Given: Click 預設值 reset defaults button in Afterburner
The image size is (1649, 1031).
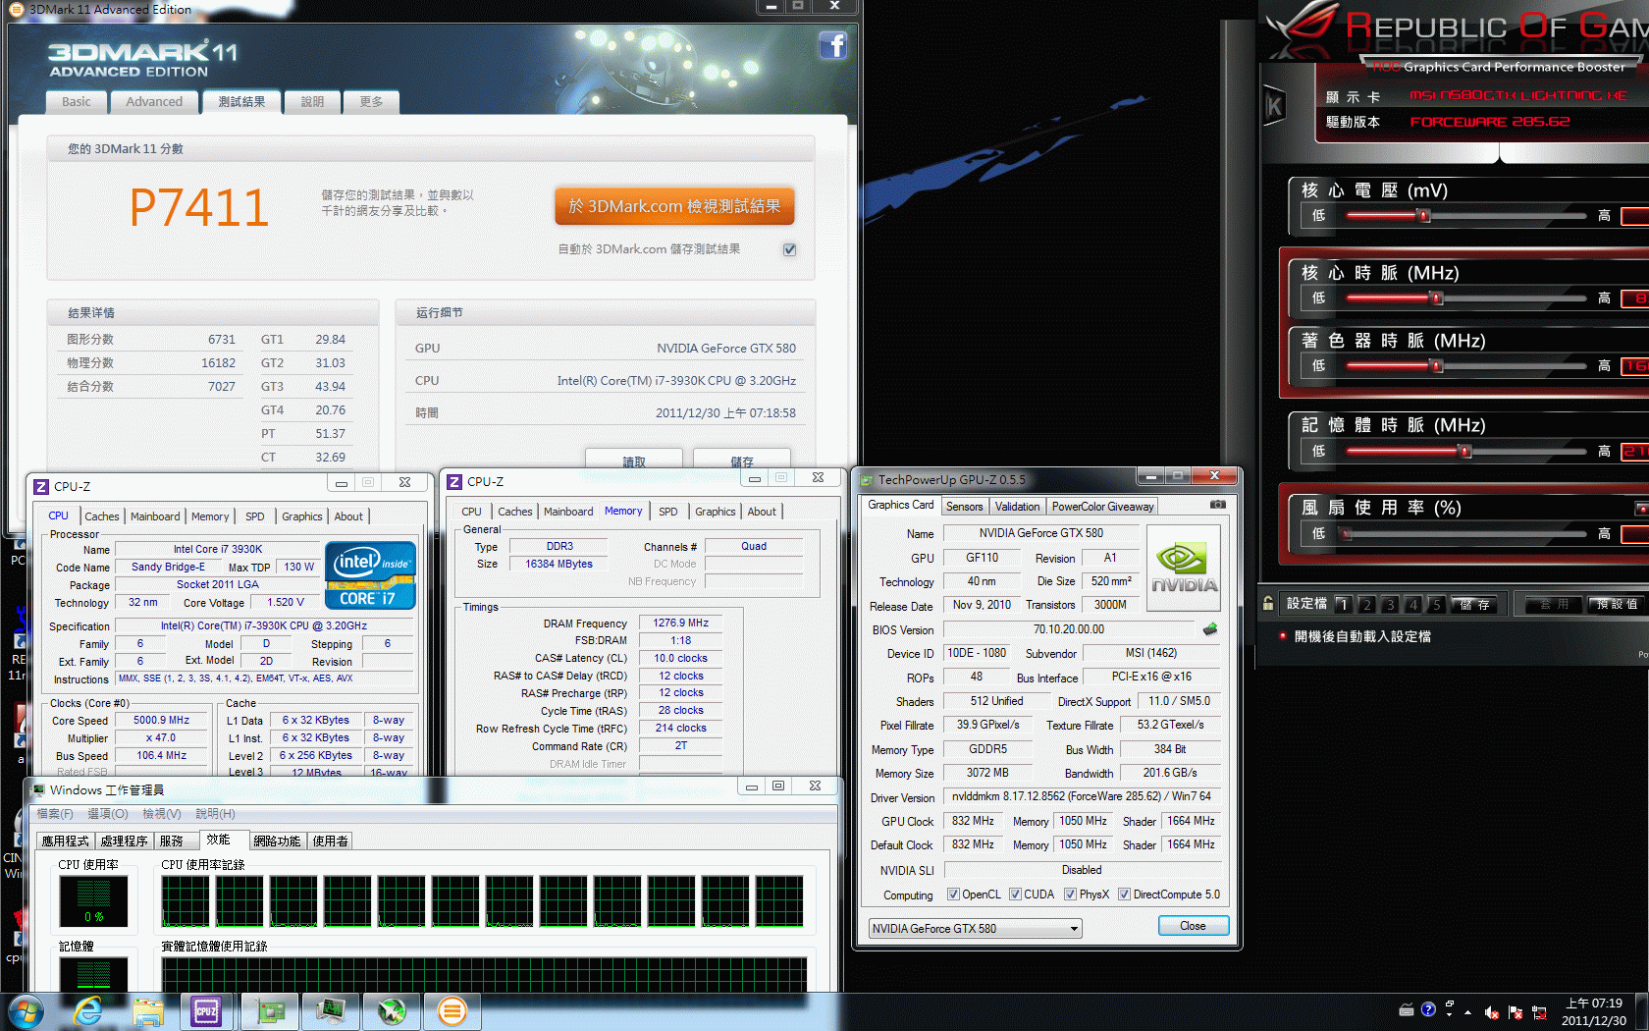Looking at the screenshot, I should 1617,604.
